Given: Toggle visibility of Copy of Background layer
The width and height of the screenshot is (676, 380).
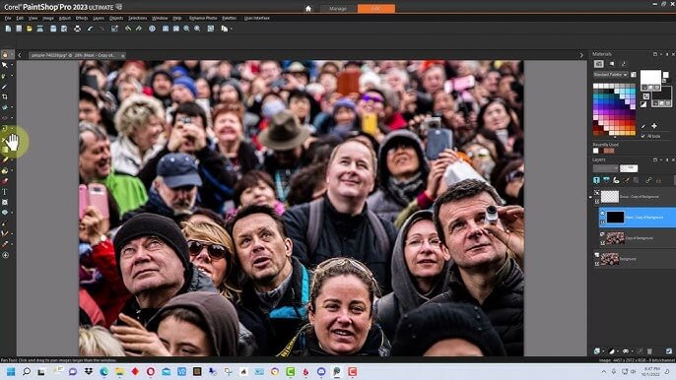Looking at the screenshot, I should tap(602, 234).
